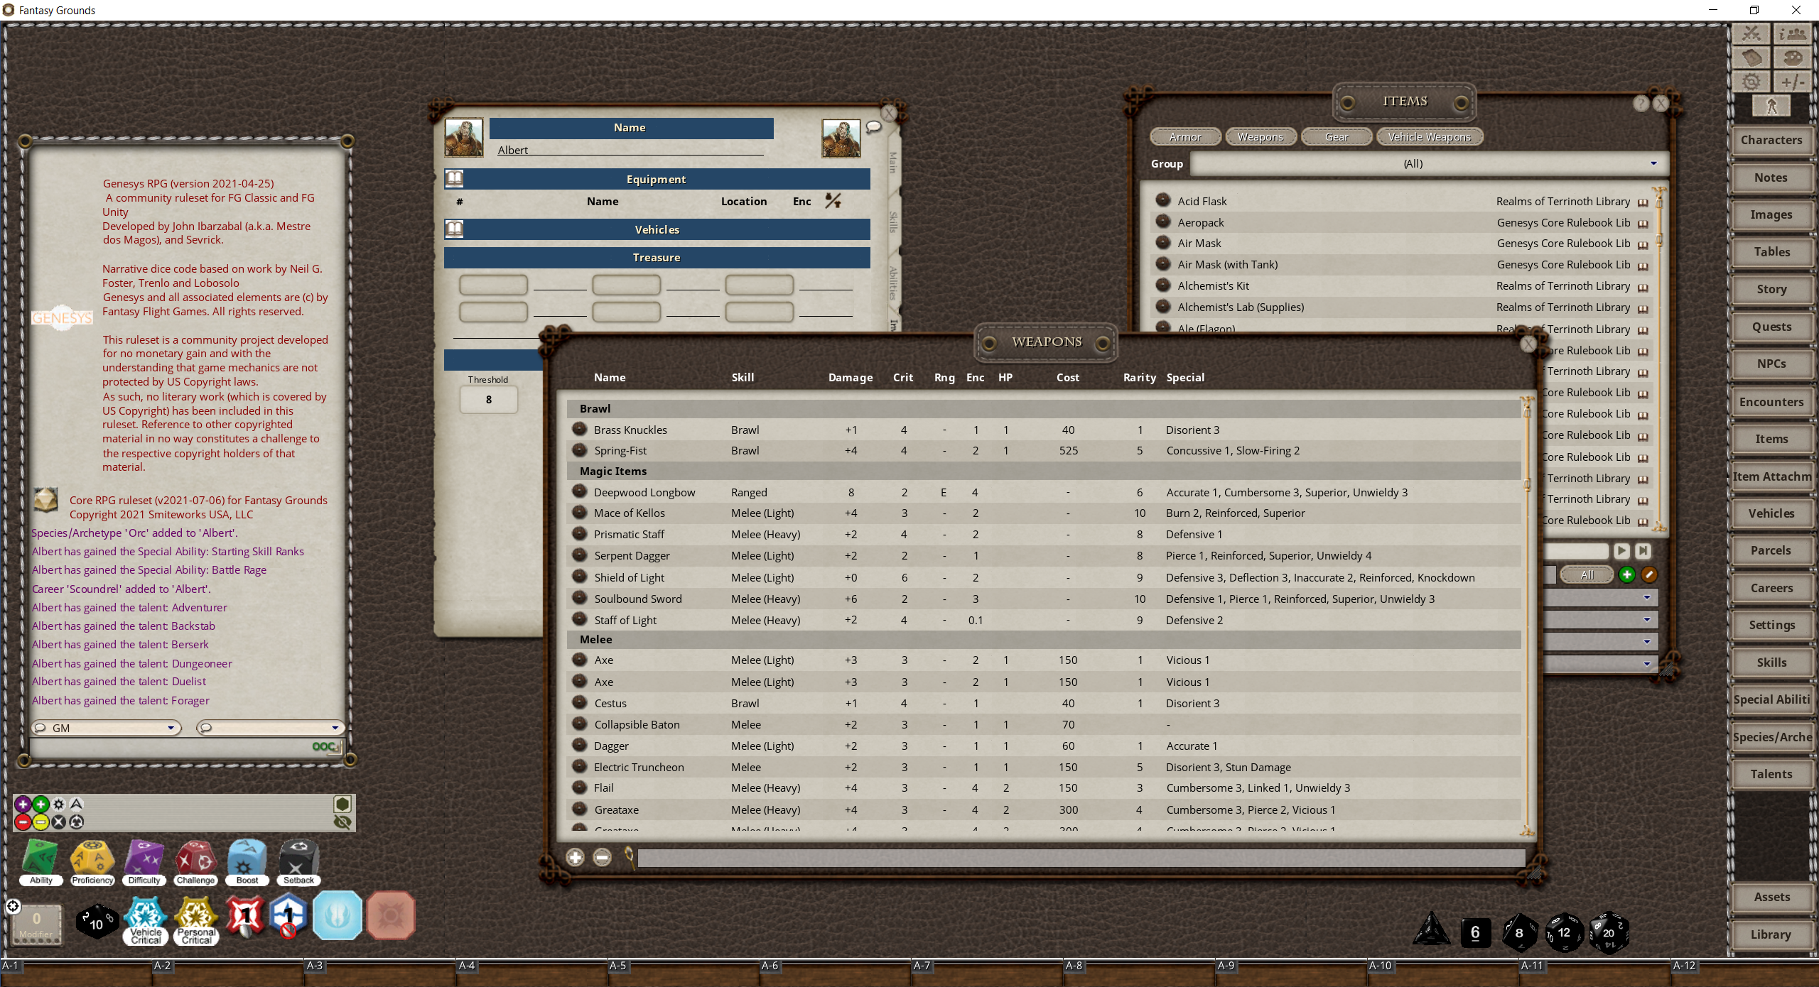Screen dimensions: 1819x987
Task: Open the Library sidebar button
Action: pyautogui.click(x=1771, y=934)
